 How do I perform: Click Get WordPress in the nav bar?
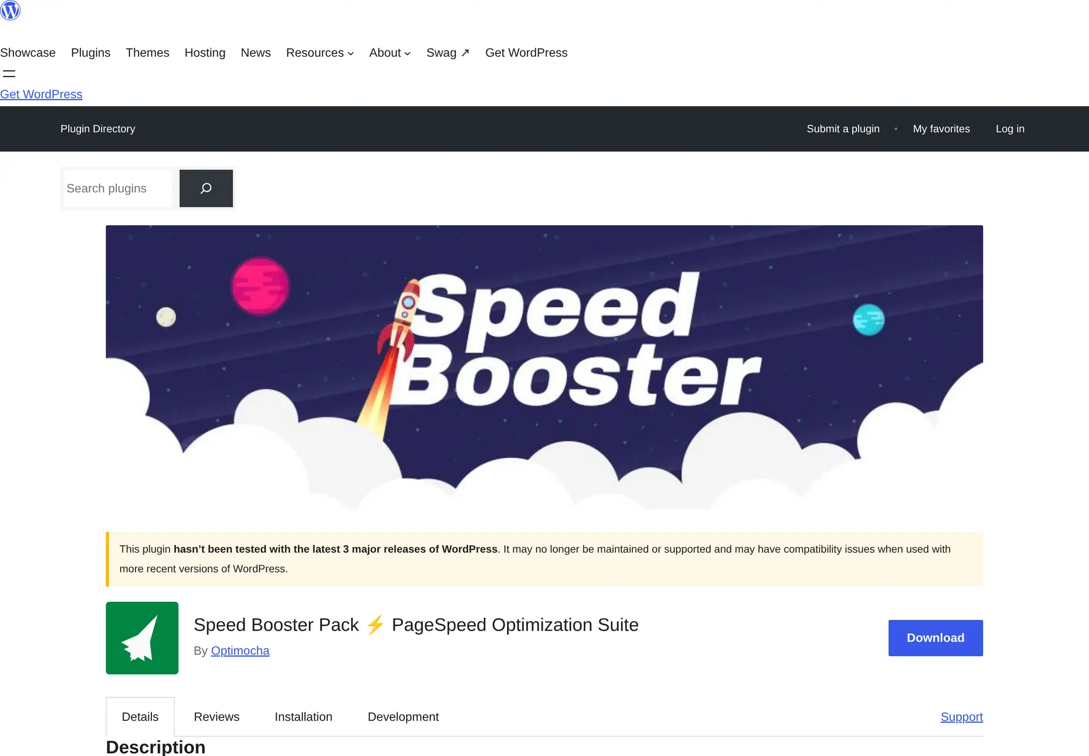(526, 53)
